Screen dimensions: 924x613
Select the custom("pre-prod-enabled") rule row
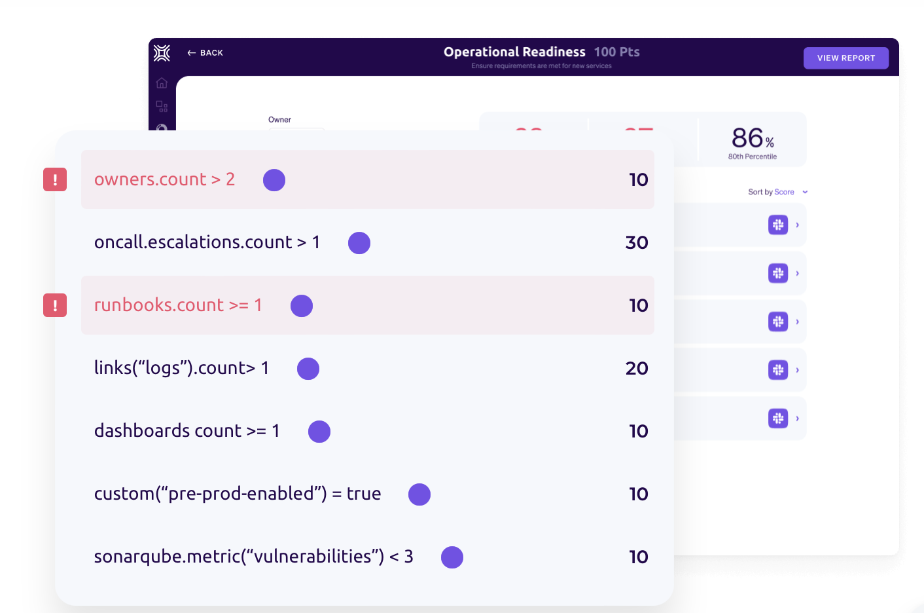pyautogui.click(x=367, y=494)
